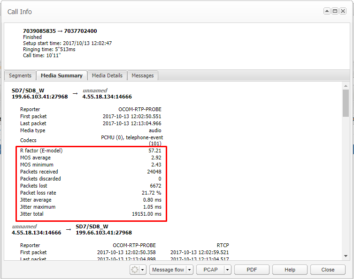Click the Packet loss rate value row
This screenshot has height=279, width=354.
pyautogui.click(x=91, y=193)
